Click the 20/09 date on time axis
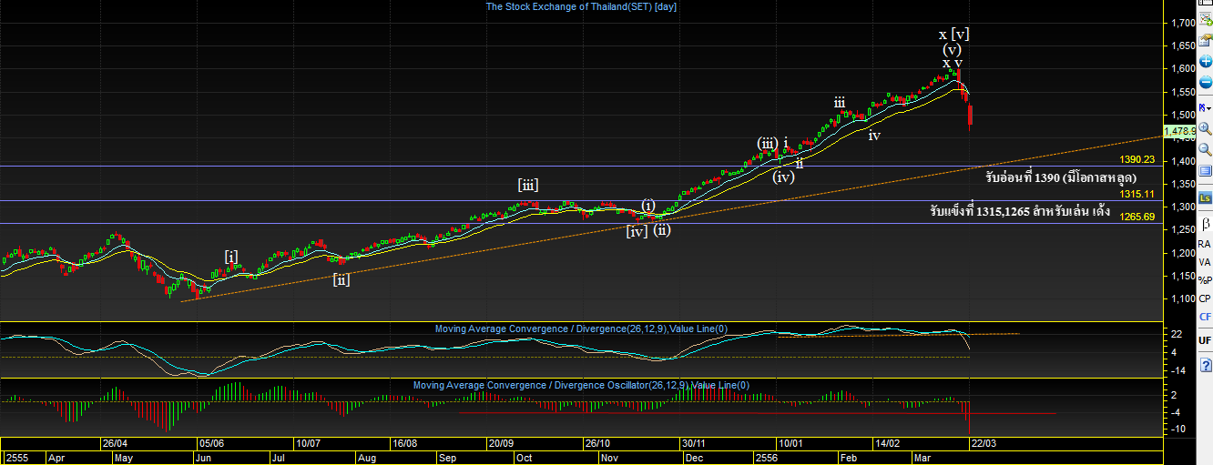Screen dimensions: 1213x465 (x=501, y=443)
